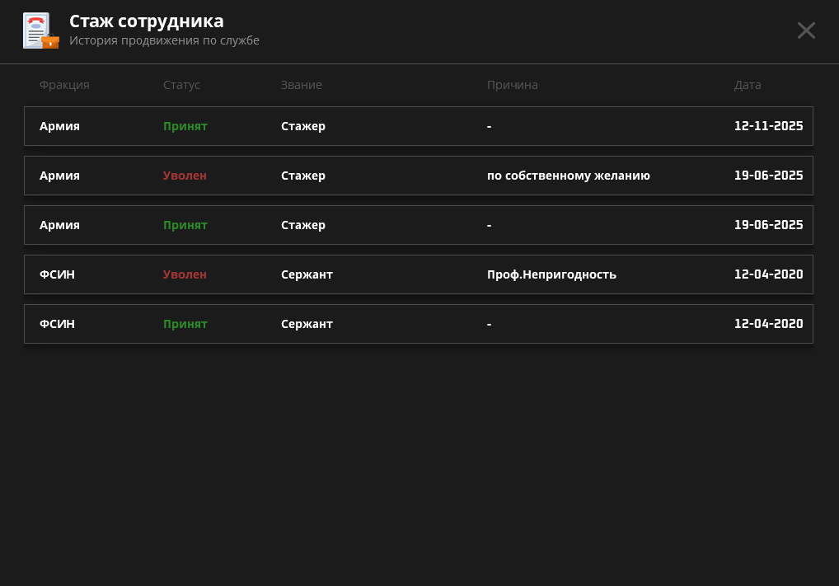Click the employee record document icon

pyautogui.click(x=40, y=31)
